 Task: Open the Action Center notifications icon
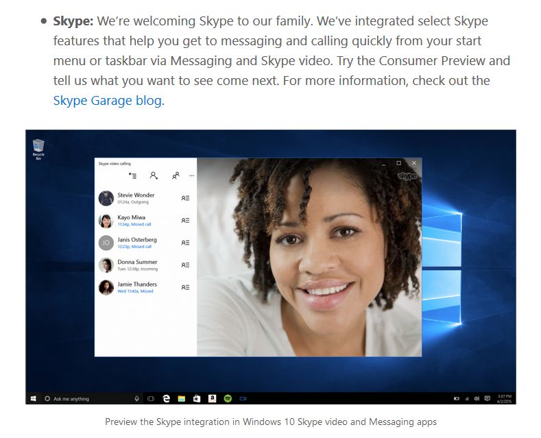pos(488,399)
